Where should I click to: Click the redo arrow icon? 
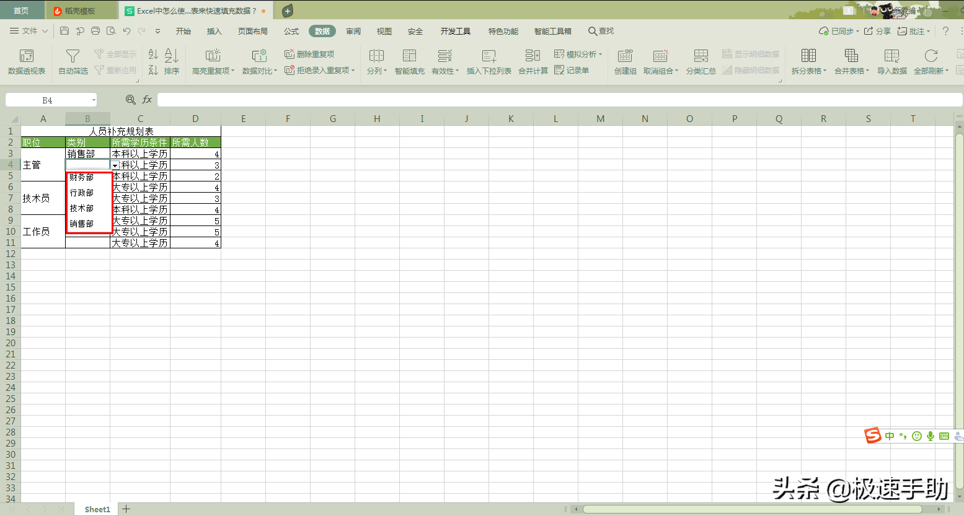click(x=142, y=31)
